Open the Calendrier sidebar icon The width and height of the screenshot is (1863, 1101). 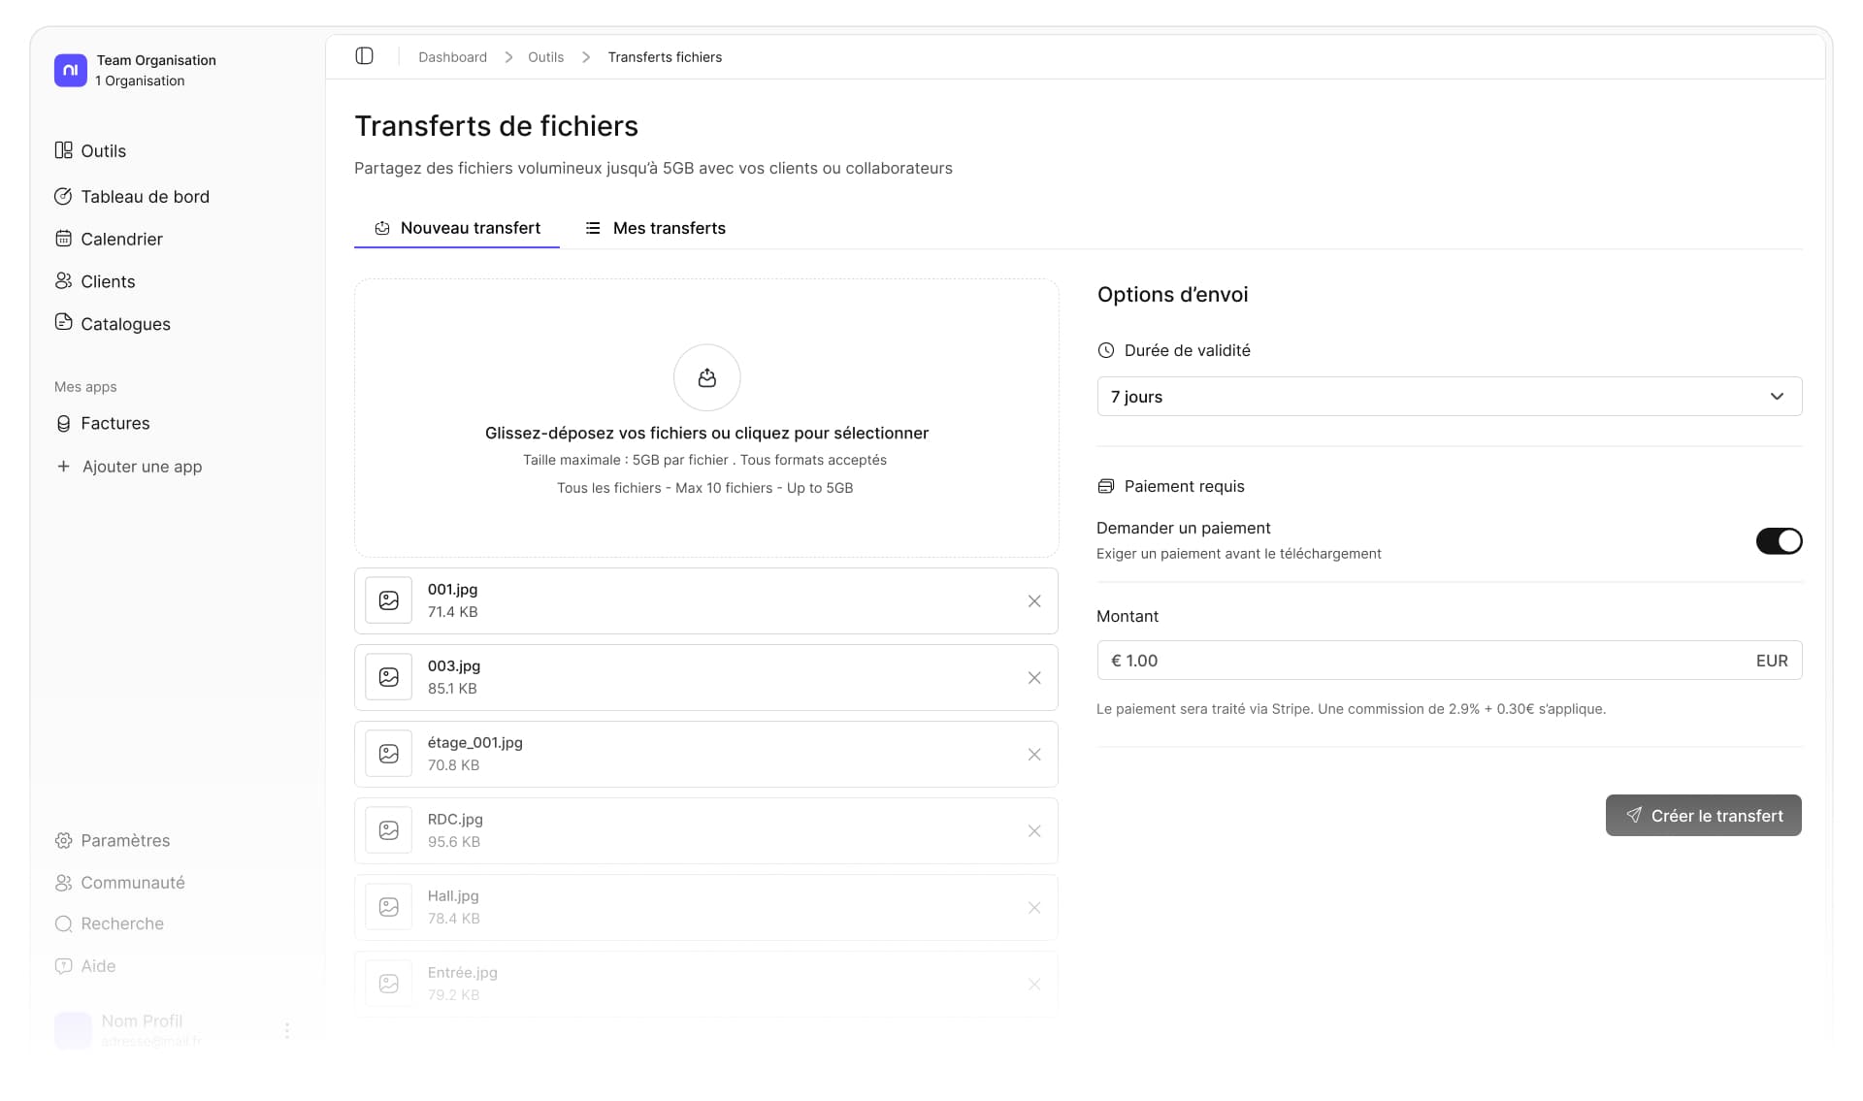coord(63,239)
